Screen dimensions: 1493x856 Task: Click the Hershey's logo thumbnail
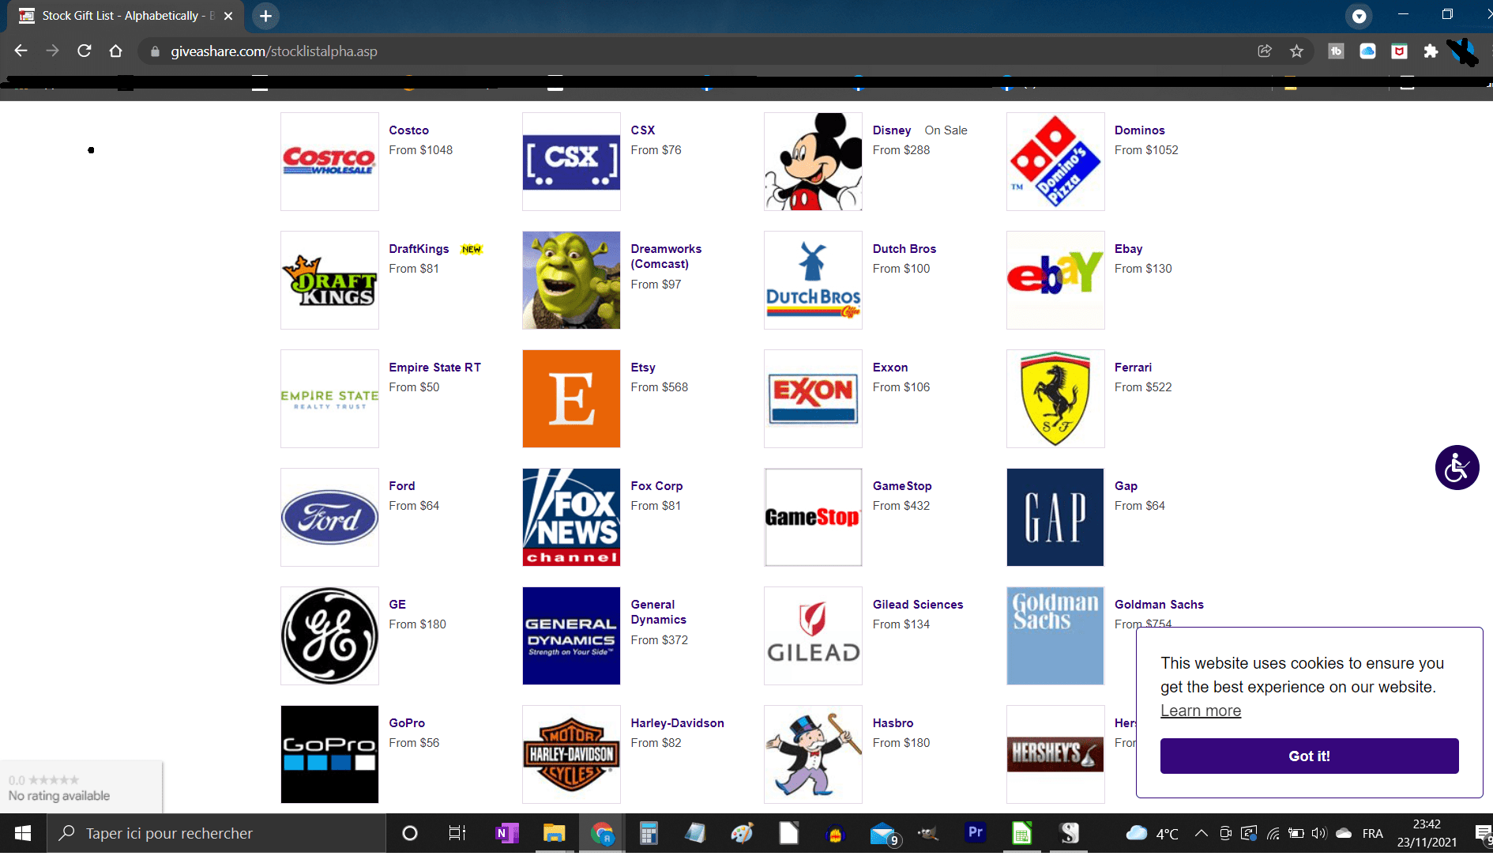(1055, 755)
